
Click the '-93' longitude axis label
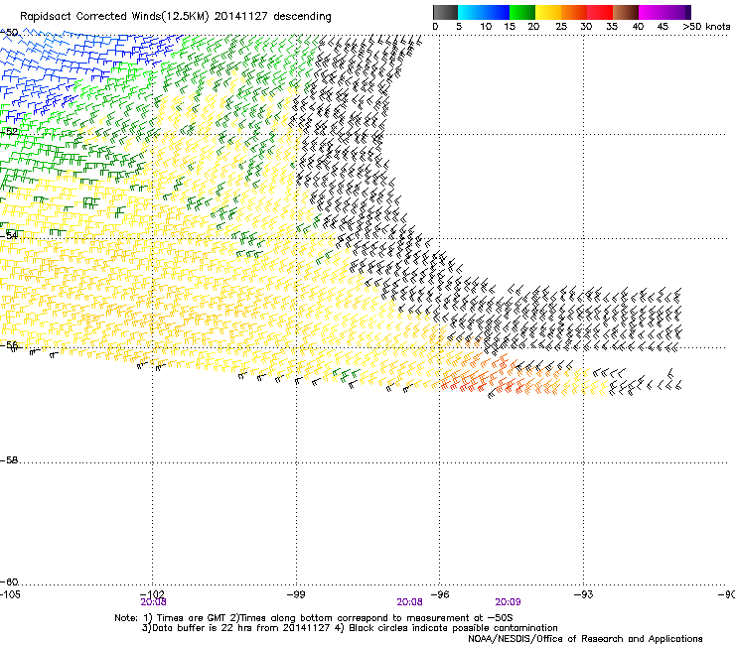584,594
